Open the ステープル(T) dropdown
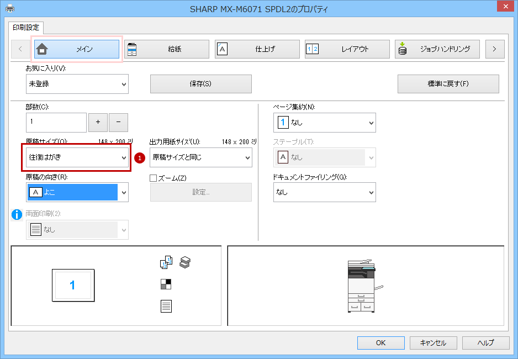This screenshot has height=359, width=518. [325, 157]
